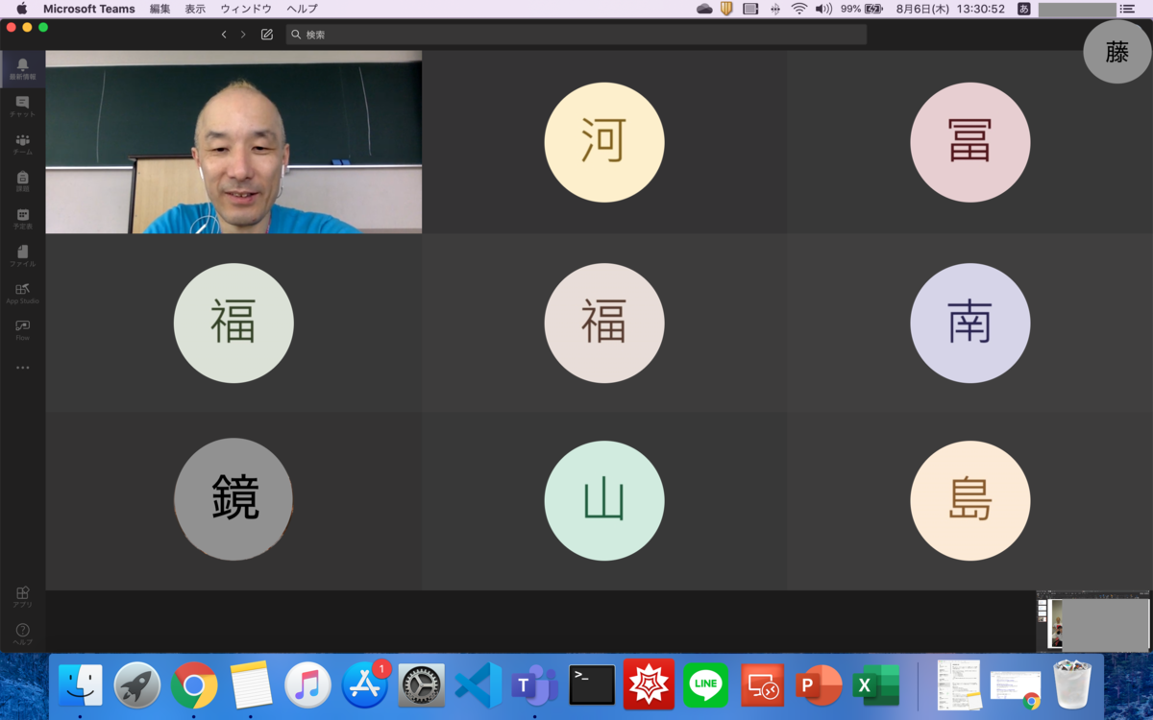This screenshot has height=720, width=1153.
Task: Select the 鏡 participant avatar
Action: (x=233, y=499)
